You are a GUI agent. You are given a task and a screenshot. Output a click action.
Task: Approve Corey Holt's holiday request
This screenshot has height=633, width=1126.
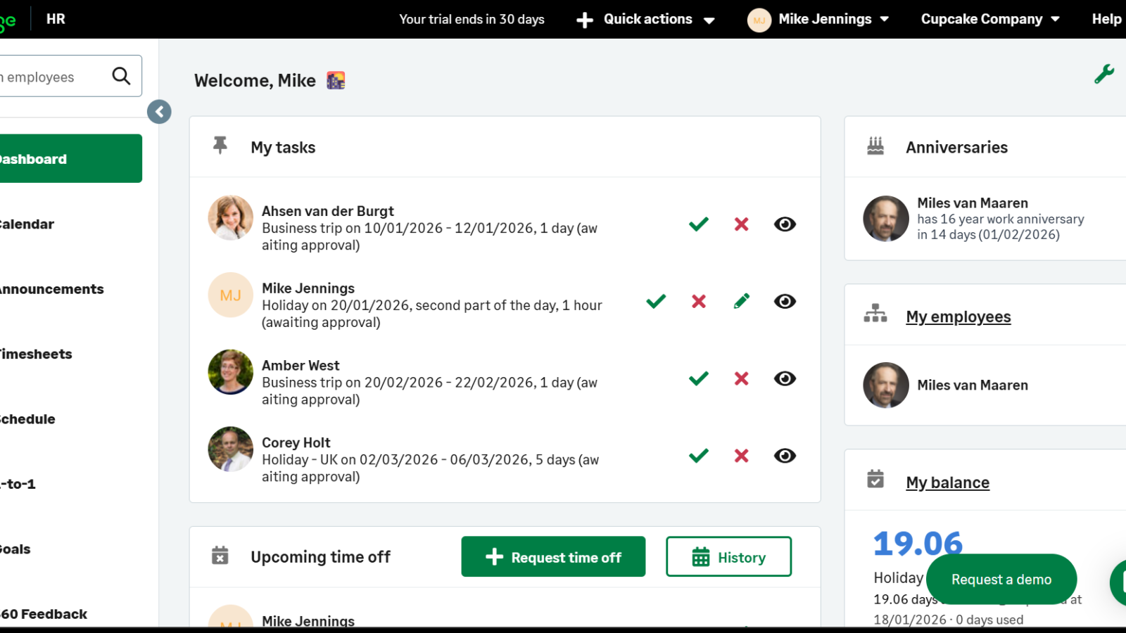pyautogui.click(x=698, y=456)
